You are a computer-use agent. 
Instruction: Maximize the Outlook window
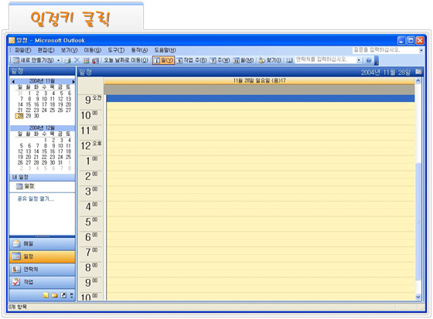click(411, 41)
